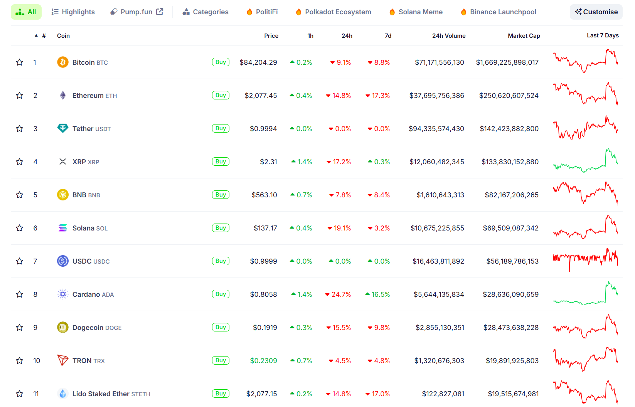The image size is (635, 407).
Task: Sort table by 24h Volume
Action: click(x=449, y=35)
